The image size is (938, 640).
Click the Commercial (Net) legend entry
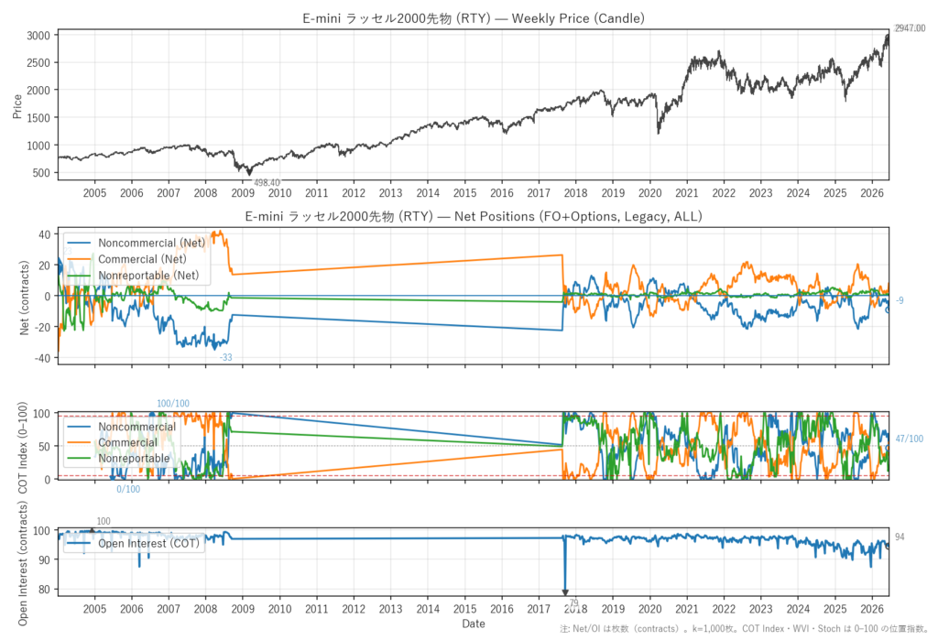tap(126, 259)
